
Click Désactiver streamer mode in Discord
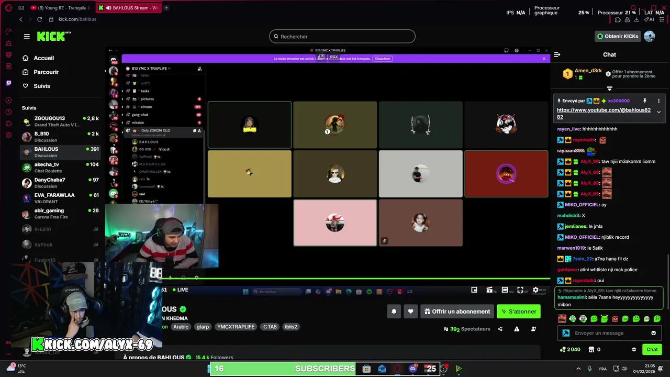coord(383,59)
